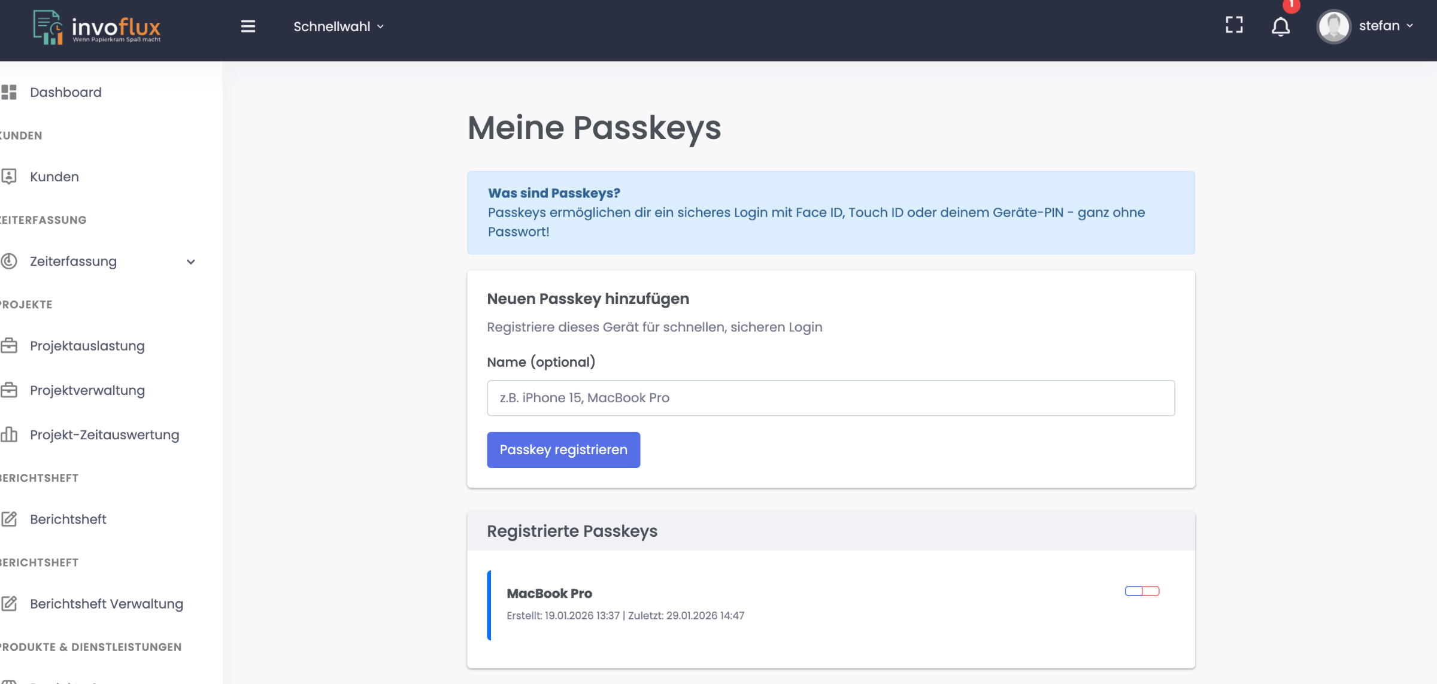Open the Schnellwahl dropdown
Viewport: 1437px width, 684px height.
point(338,26)
